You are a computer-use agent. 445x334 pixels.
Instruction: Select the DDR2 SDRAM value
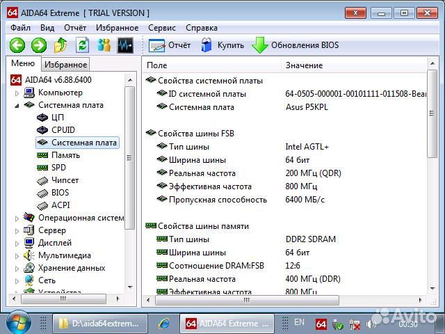311,239
